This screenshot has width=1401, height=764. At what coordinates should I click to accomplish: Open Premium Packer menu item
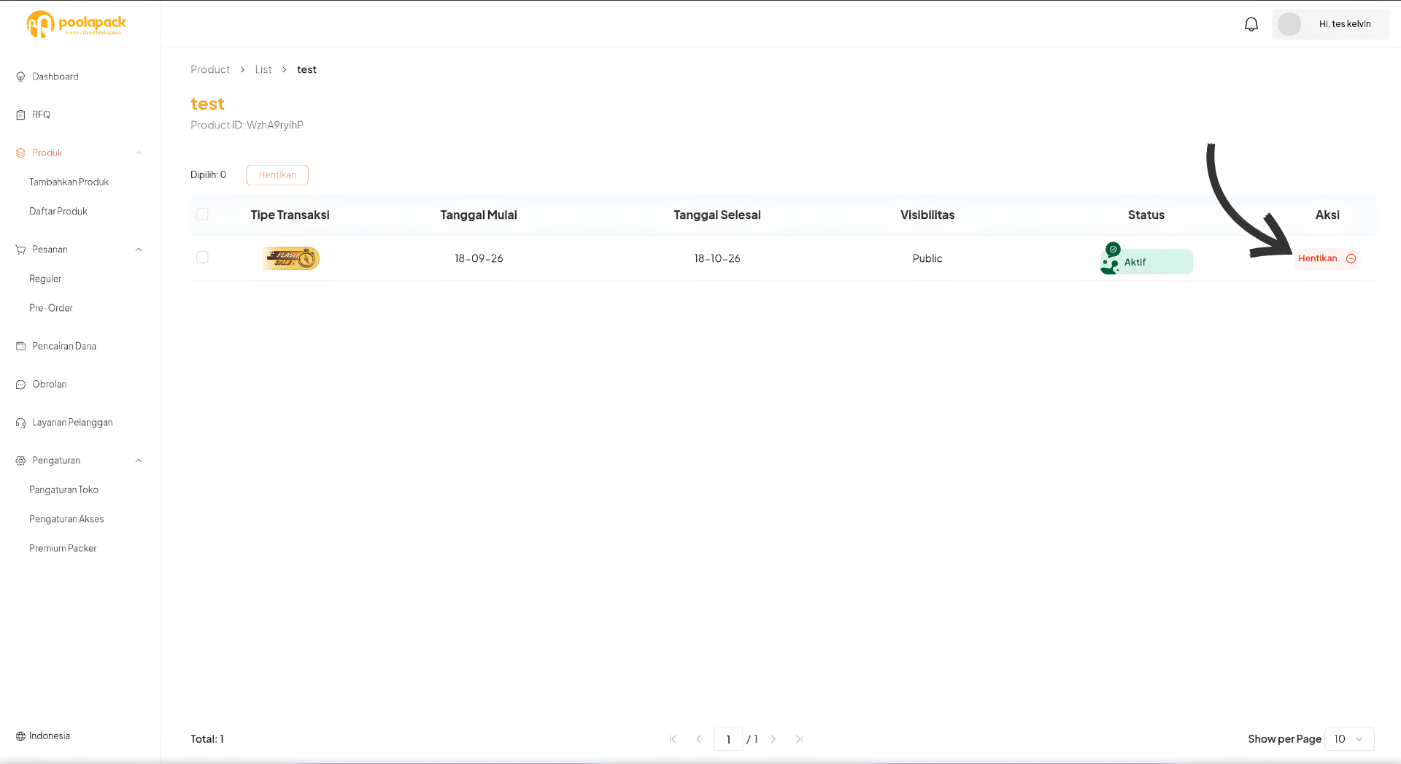[63, 548]
